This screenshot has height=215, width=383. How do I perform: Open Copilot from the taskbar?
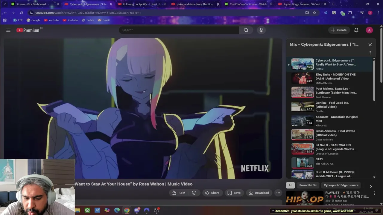pyautogui.click(x=107, y=210)
